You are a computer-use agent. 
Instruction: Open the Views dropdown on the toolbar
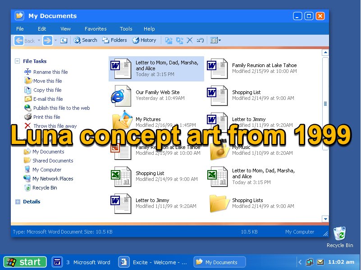[215, 40]
